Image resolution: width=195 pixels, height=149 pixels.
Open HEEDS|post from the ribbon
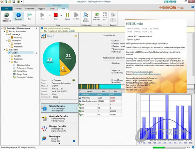point(7,17)
